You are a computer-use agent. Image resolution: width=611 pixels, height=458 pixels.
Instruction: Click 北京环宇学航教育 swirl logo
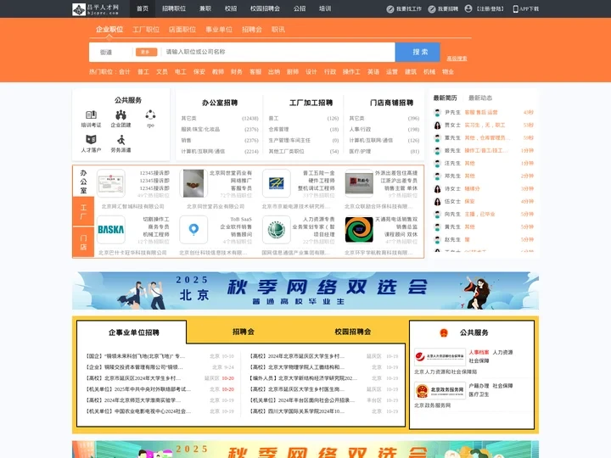(x=359, y=230)
